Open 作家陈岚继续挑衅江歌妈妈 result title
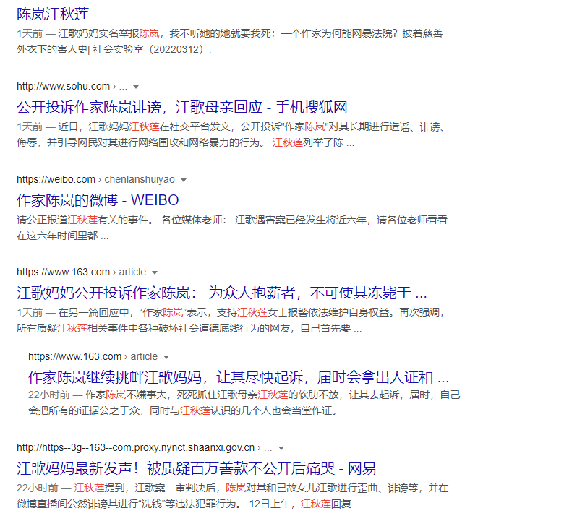 (x=239, y=377)
